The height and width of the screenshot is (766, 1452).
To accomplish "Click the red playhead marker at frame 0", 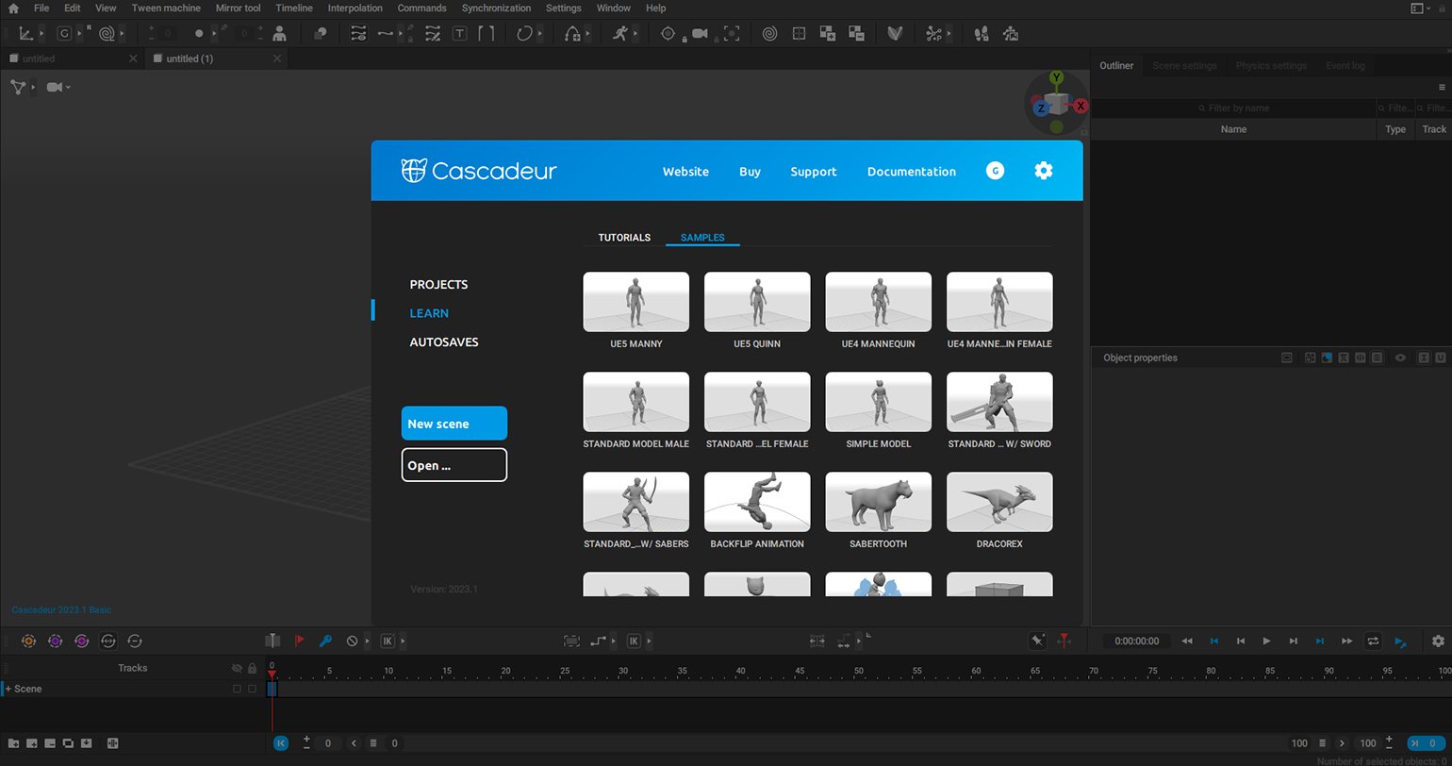I will point(272,673).
